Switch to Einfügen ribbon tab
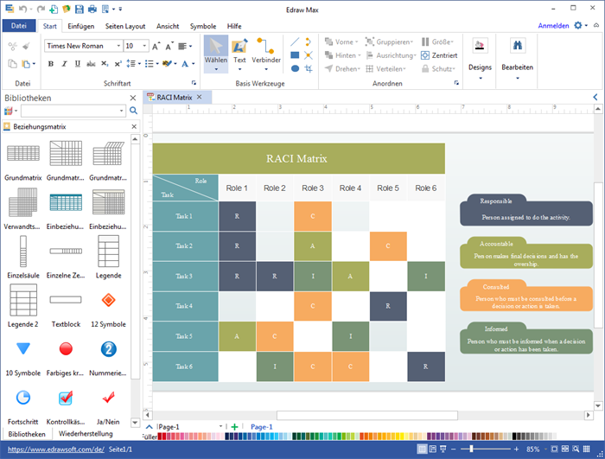The width and height of the screenshot is (605, 459). point(81,26)
